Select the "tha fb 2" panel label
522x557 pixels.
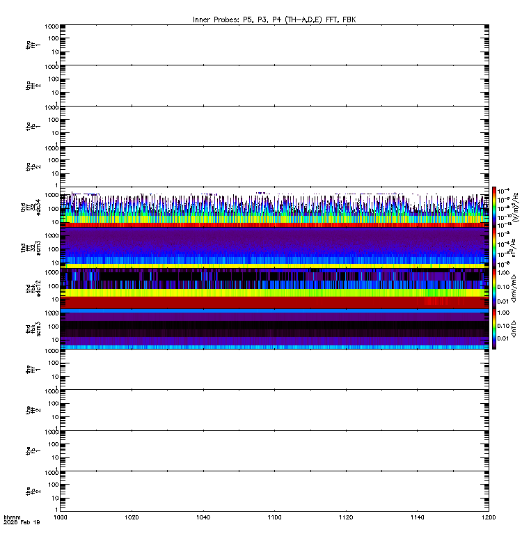click(33, 167)
